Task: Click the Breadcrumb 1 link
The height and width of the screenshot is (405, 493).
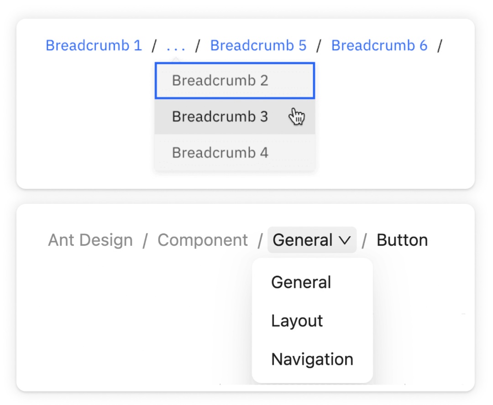Action: point(94,46)
